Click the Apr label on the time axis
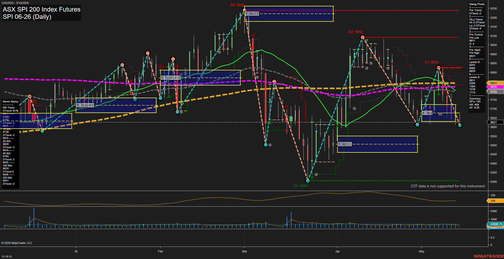Image resolution: width=504 pixels, height=259 pixels. [337, 251]
